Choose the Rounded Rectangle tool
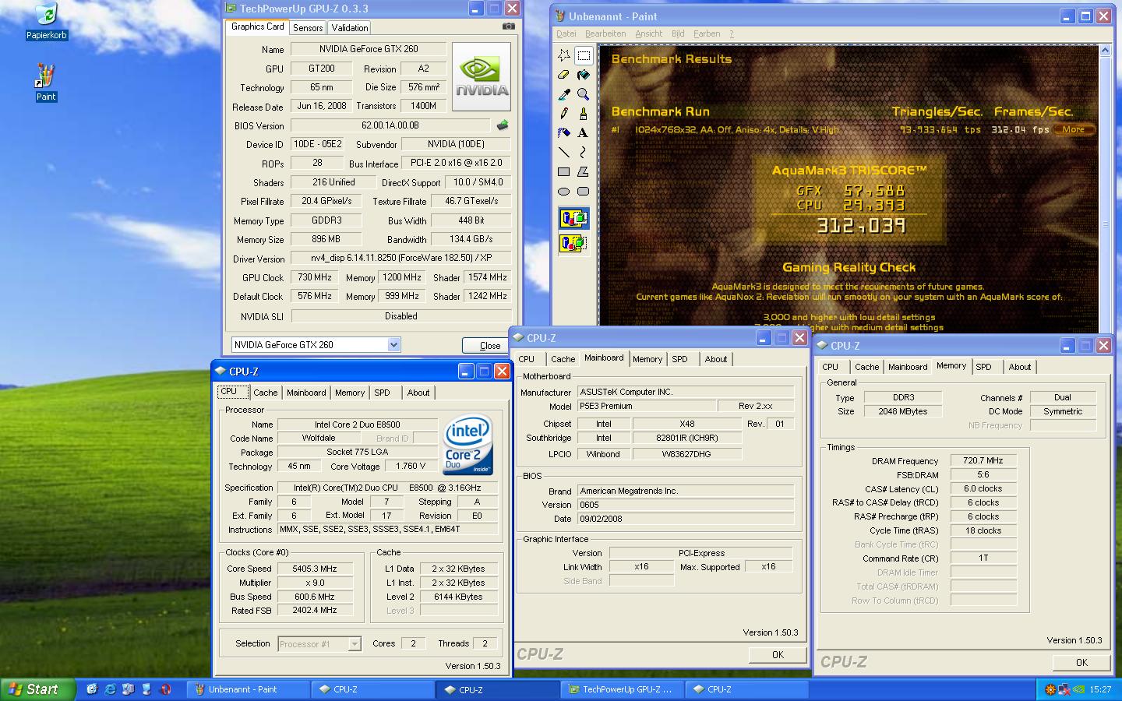Screen dimensions: 1122x701 click(583, 192)
